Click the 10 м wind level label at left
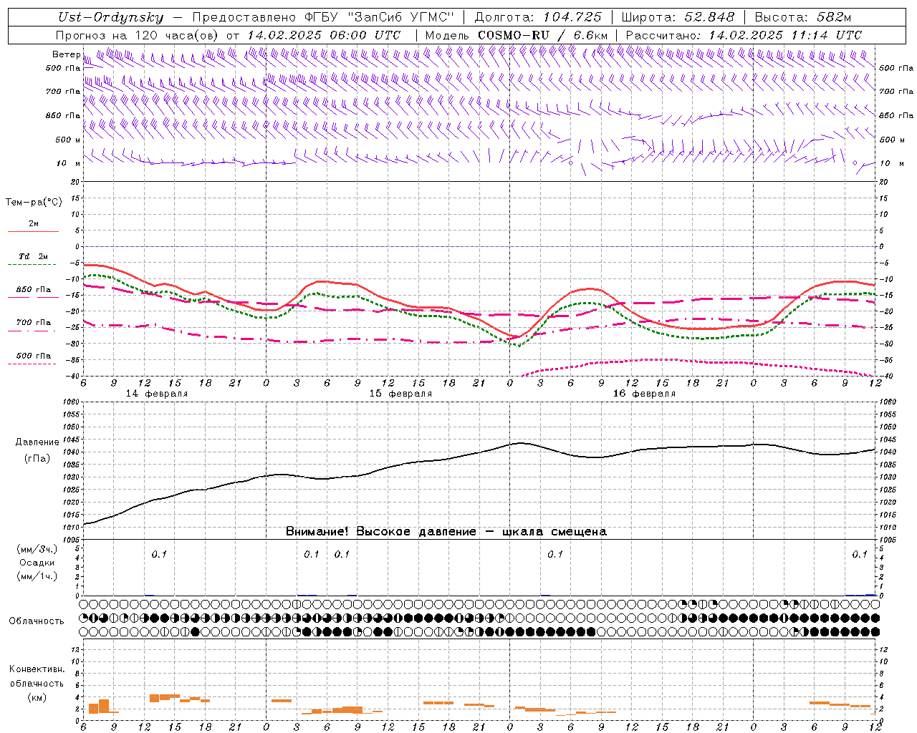Screen dimensions: 917x733 69,164
